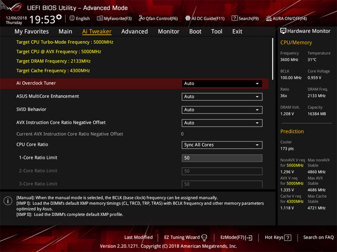337x252 pixels.
Task: Open MyFavorite(F3) list icon
Action: click(100, 18)
